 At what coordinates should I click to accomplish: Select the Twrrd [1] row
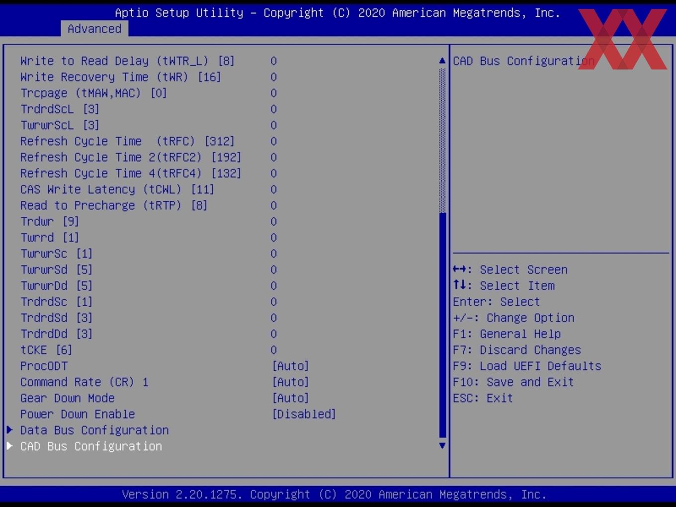click(x=149, y=238)
